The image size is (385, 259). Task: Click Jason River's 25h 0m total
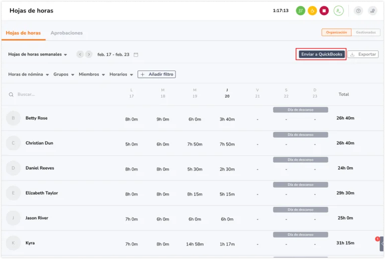tap(345, 218)
